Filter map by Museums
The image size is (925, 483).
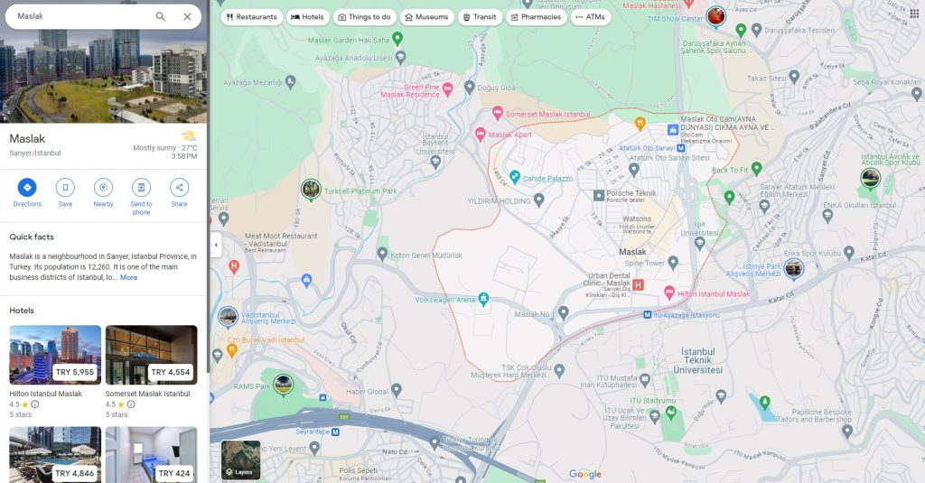[427, 17]
